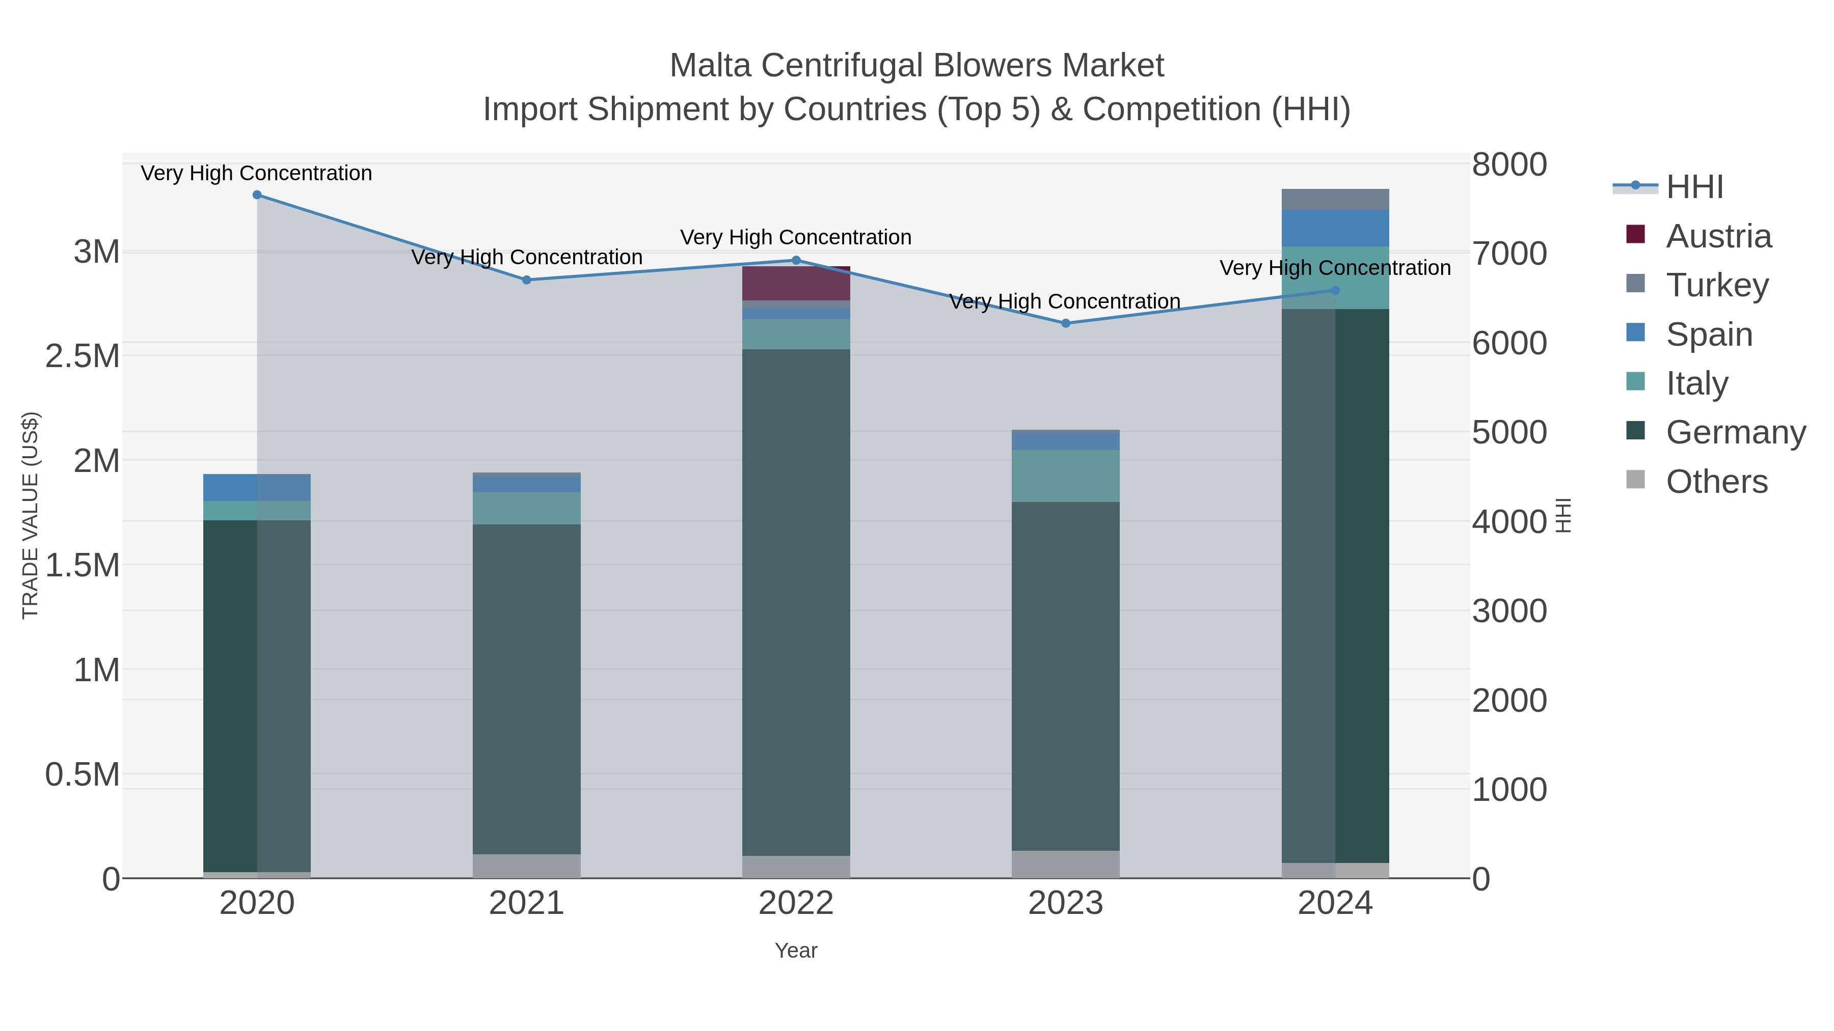
Task: Click the Spain segment in 2020 bar
Action: pyautogui.click(x=257, y=488)
